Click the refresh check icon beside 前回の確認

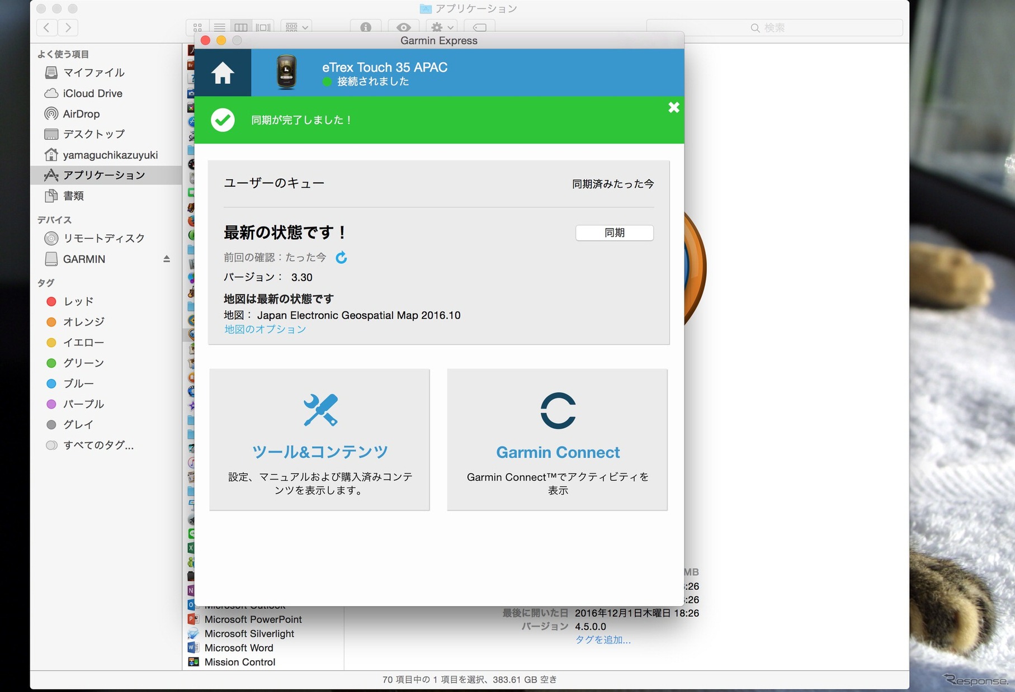[341, 257]
